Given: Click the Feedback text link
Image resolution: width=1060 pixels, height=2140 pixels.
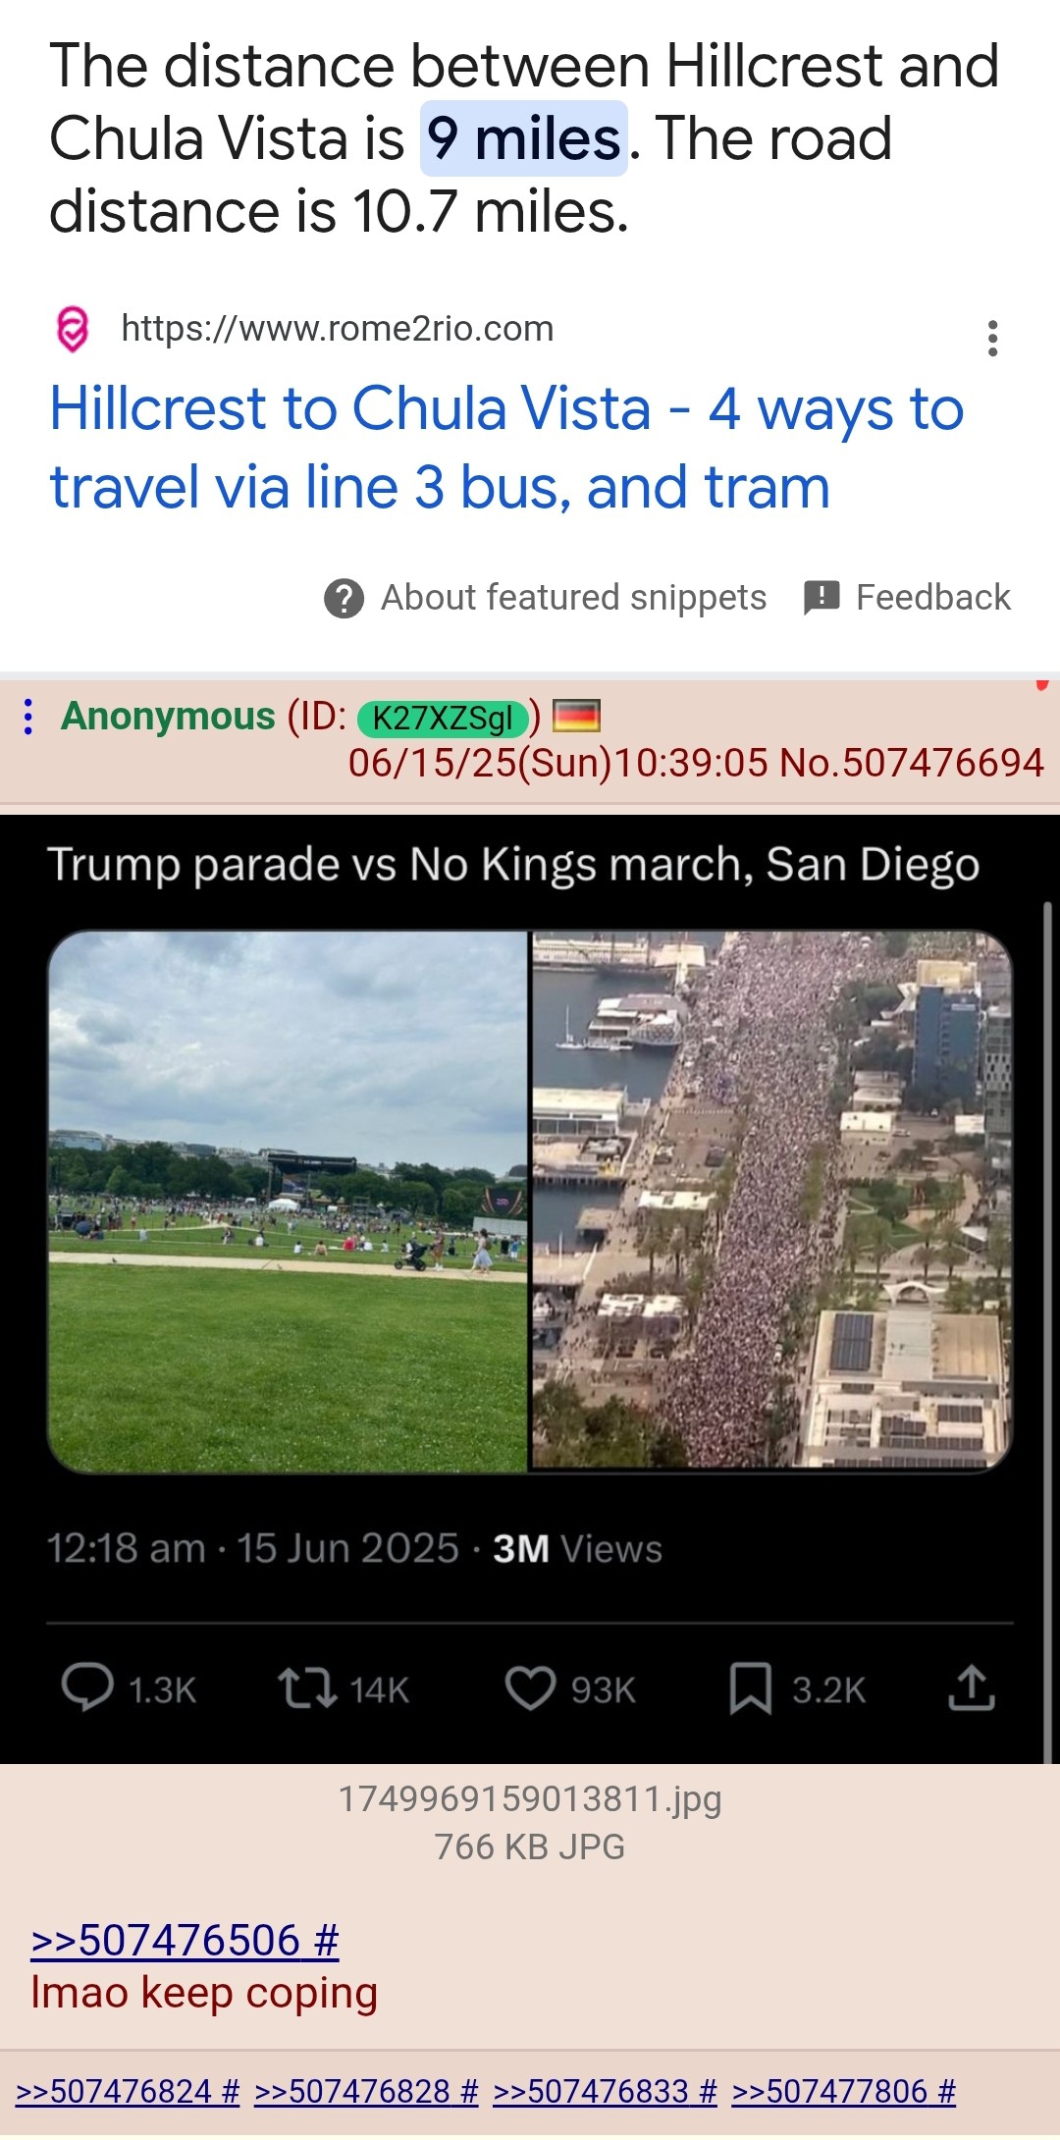Looking at the screenshot, I should 933,598.
